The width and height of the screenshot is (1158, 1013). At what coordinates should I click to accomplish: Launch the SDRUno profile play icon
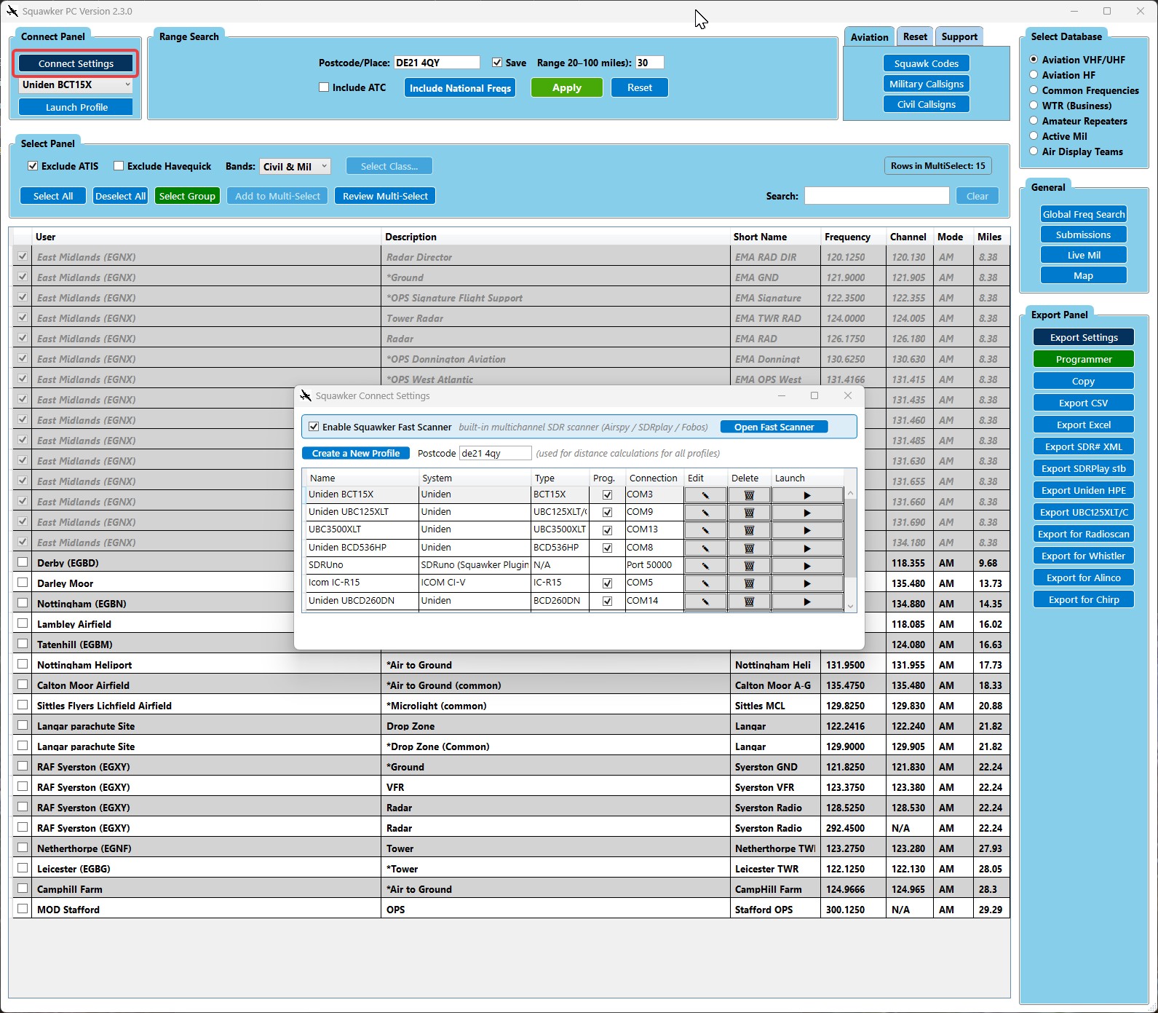click(807, 566)
